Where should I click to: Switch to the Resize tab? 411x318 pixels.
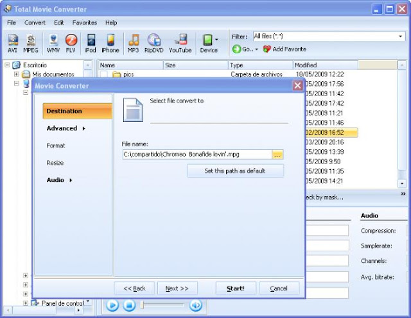tap(55, 163)
